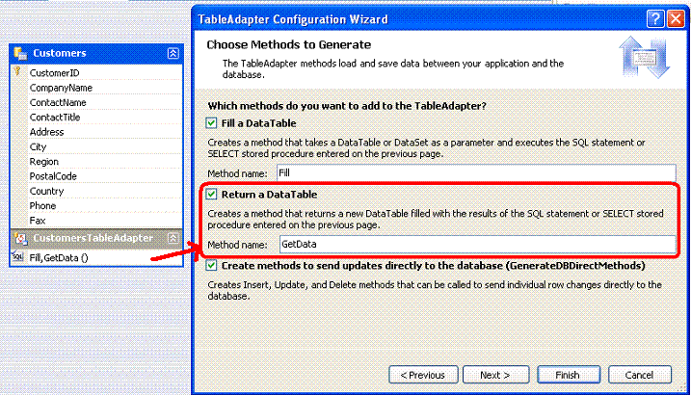Click the CustomersTableAdapter icon

20,238
